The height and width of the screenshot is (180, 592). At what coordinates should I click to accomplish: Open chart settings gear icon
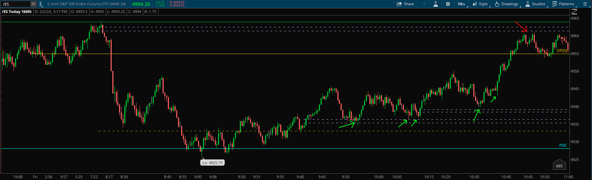[x=448, y=4]
